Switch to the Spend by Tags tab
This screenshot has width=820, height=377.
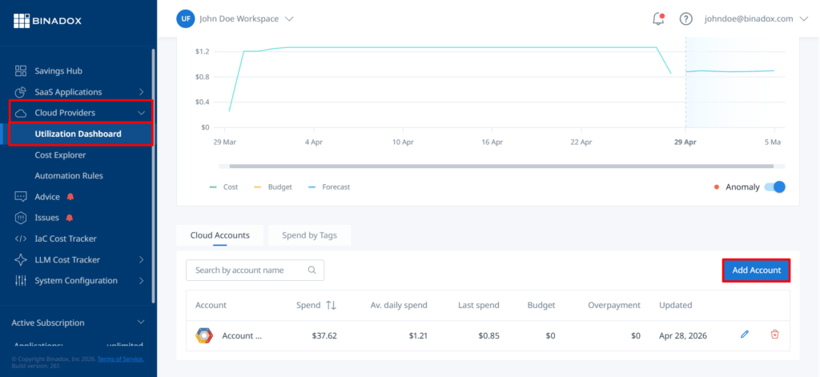pyautogui.click(x=309, y=235)
